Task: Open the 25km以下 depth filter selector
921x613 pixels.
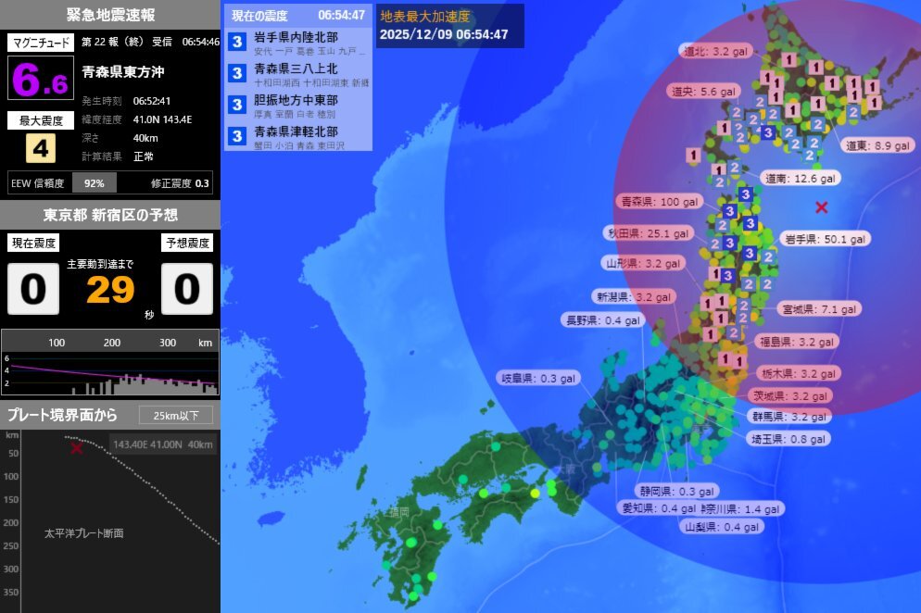Action: [177, 415]
